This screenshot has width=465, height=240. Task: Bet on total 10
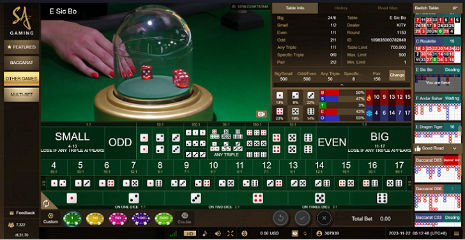tap(213, 168)
